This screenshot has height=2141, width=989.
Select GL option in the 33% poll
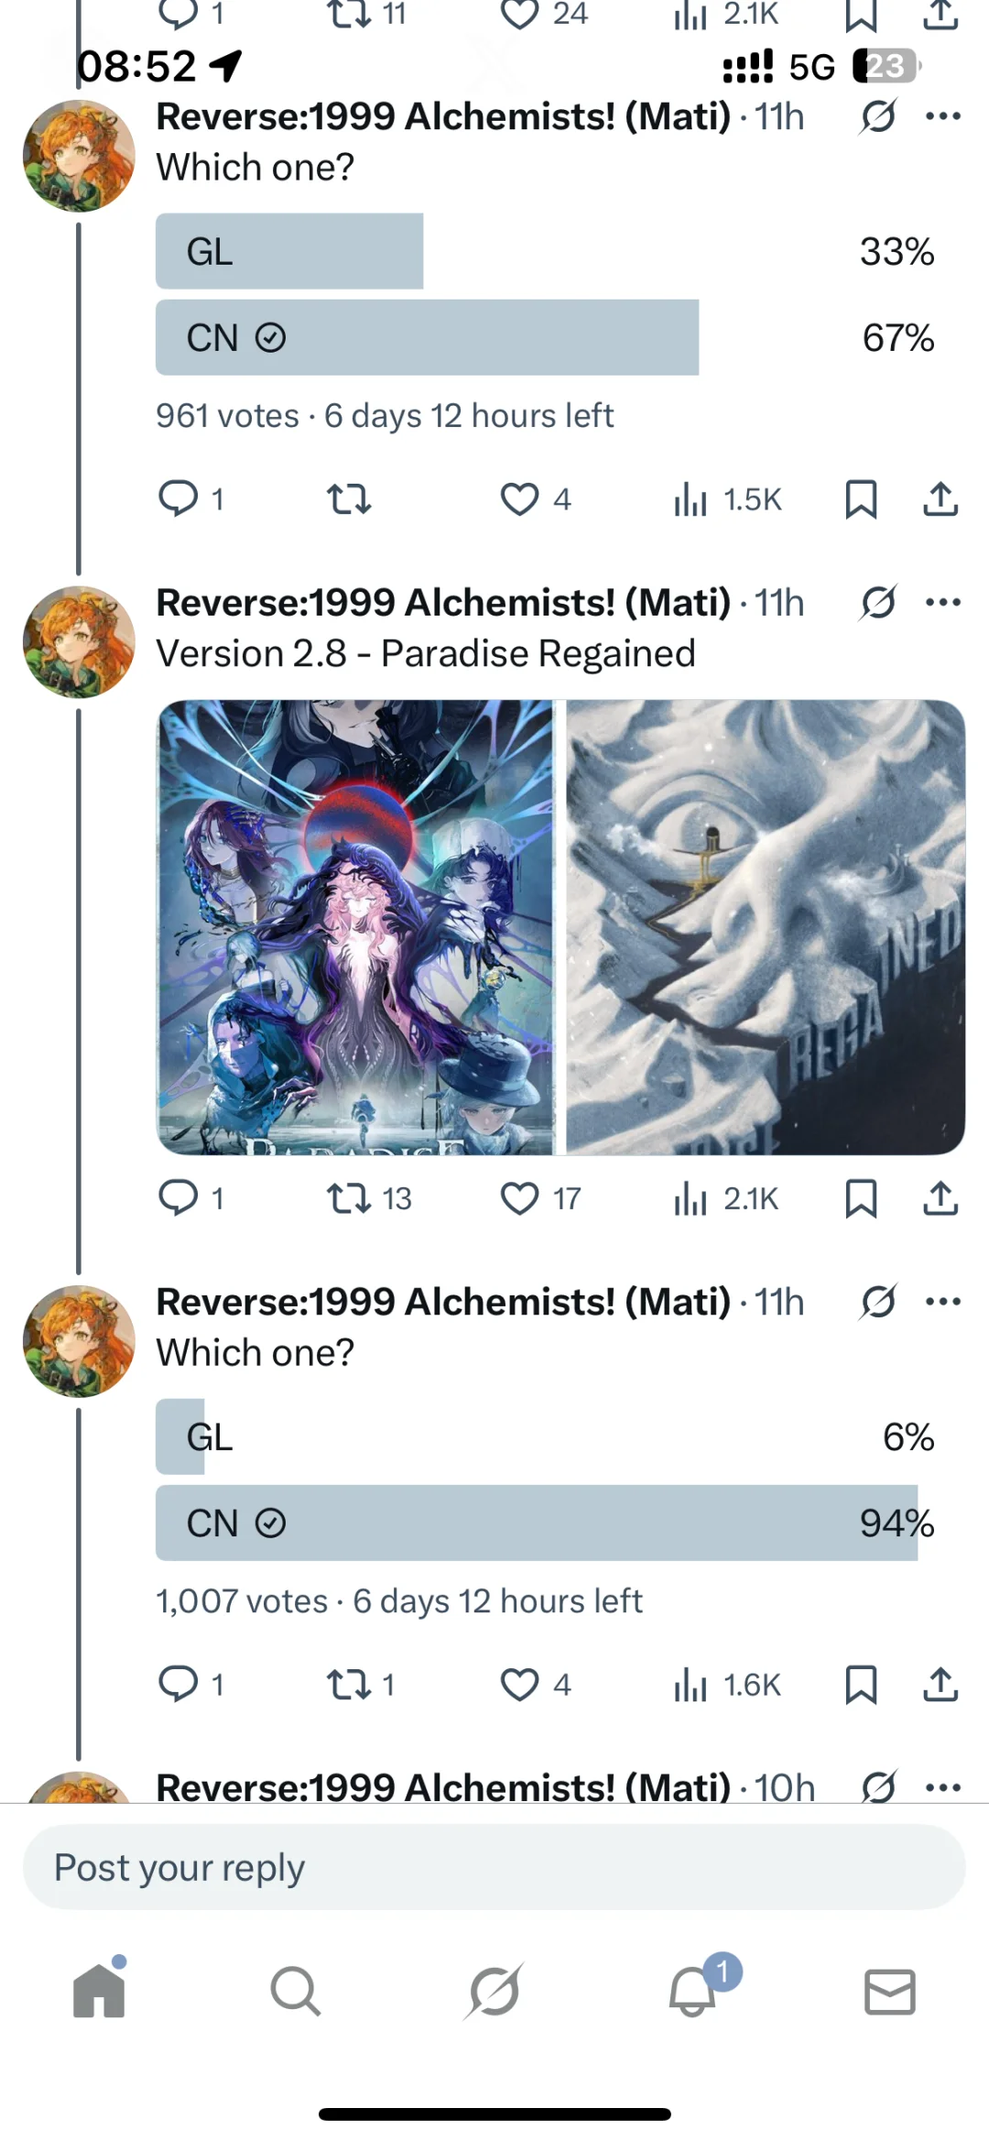547,251
